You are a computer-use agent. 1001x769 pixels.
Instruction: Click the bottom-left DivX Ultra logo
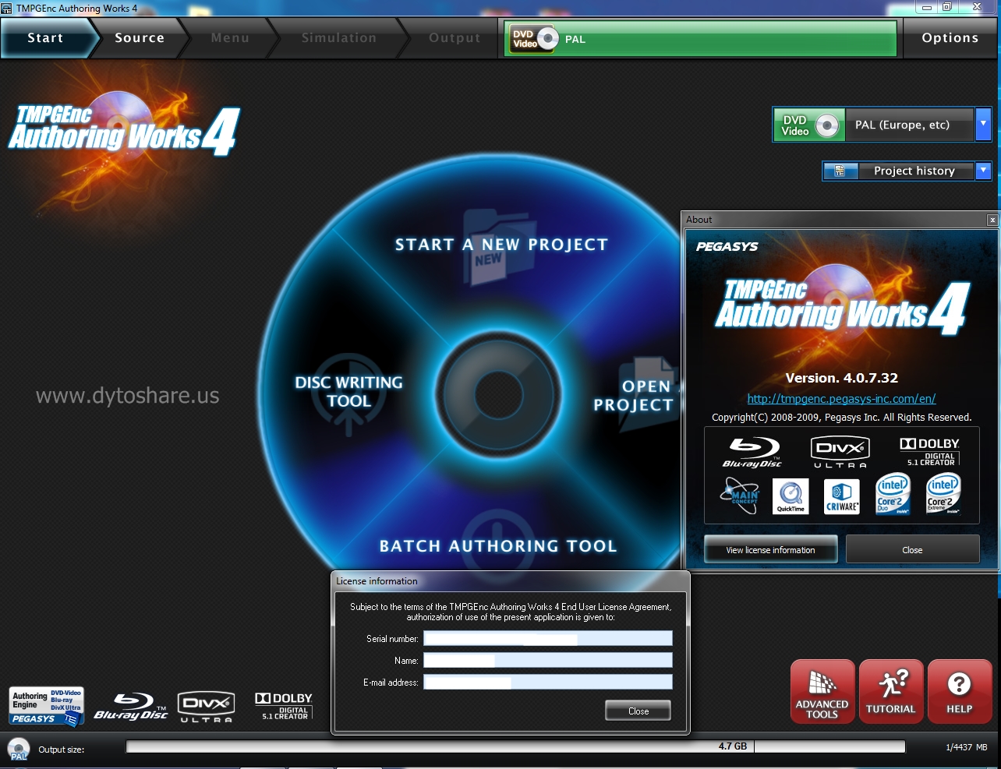[x=207, y=707]
